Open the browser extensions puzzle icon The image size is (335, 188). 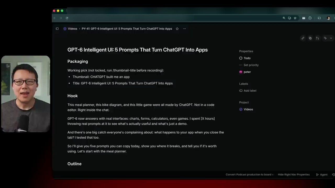click(310, 18)
